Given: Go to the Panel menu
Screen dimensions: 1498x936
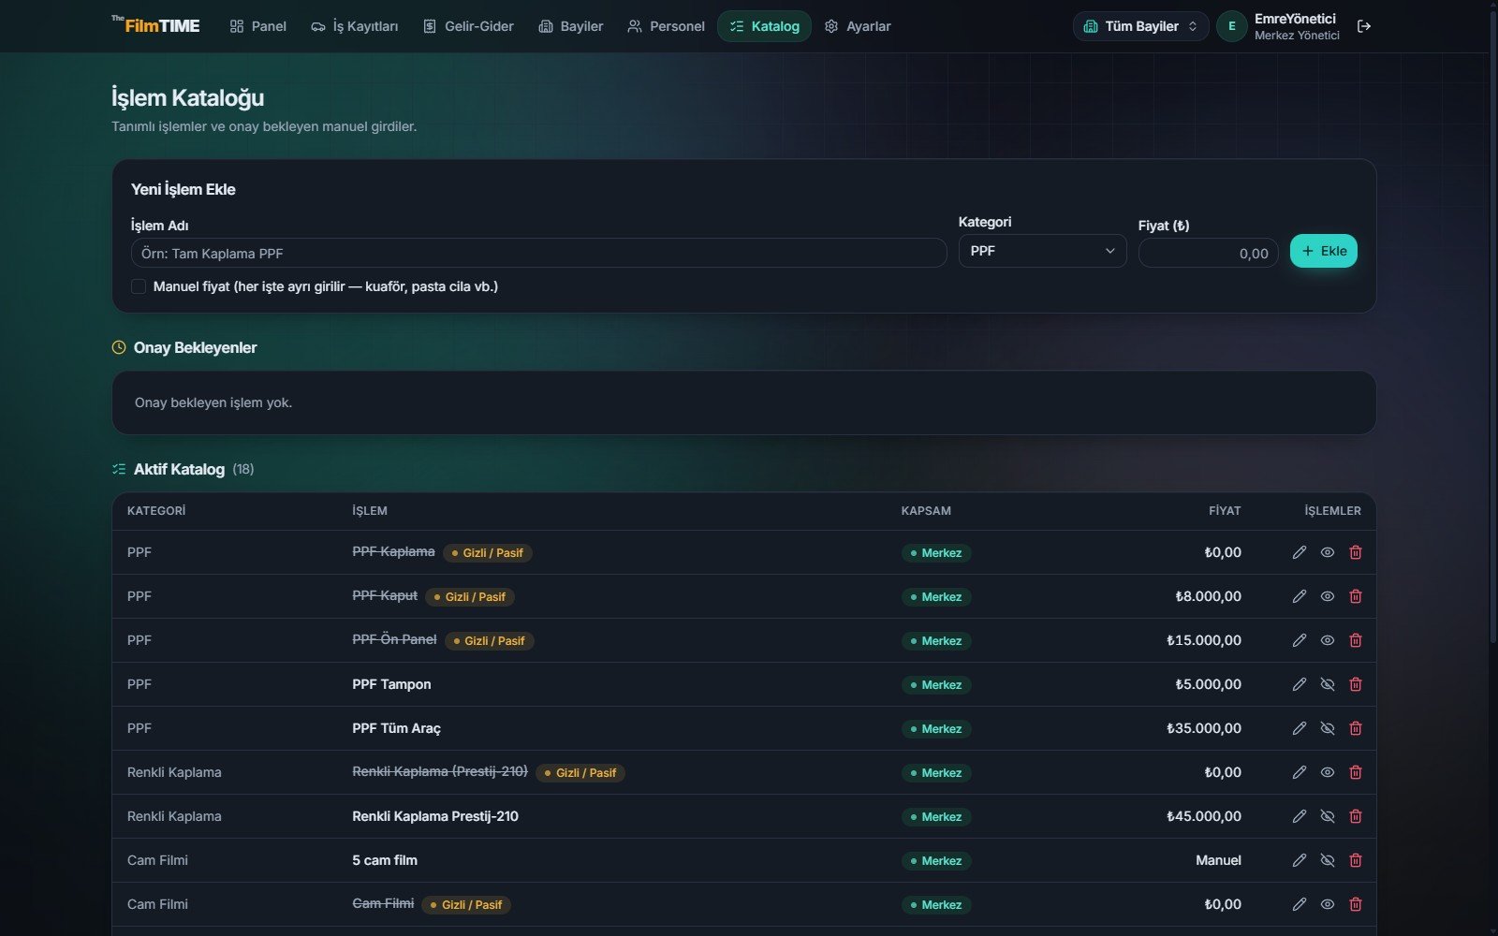Looking at the screenshot, I should tap(258, 26).
